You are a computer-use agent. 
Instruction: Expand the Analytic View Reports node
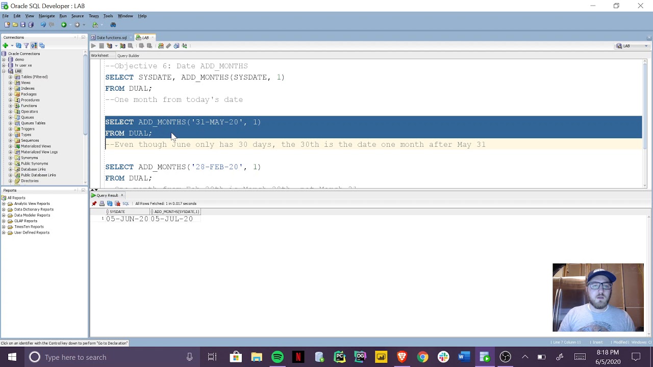(4, 204)
